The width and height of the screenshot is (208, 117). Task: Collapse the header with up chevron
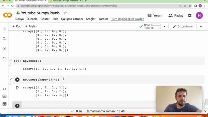tap(201, 26)
